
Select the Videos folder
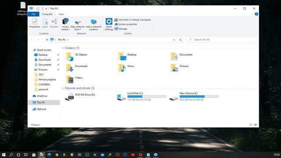tap(74, 79)
